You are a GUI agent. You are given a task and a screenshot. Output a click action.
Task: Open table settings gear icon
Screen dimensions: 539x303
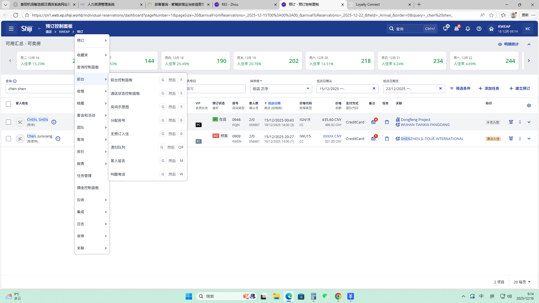point(529,105)
